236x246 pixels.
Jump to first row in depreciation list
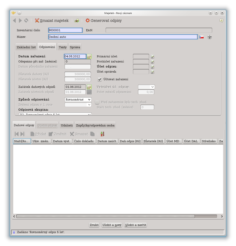[16, 134]
